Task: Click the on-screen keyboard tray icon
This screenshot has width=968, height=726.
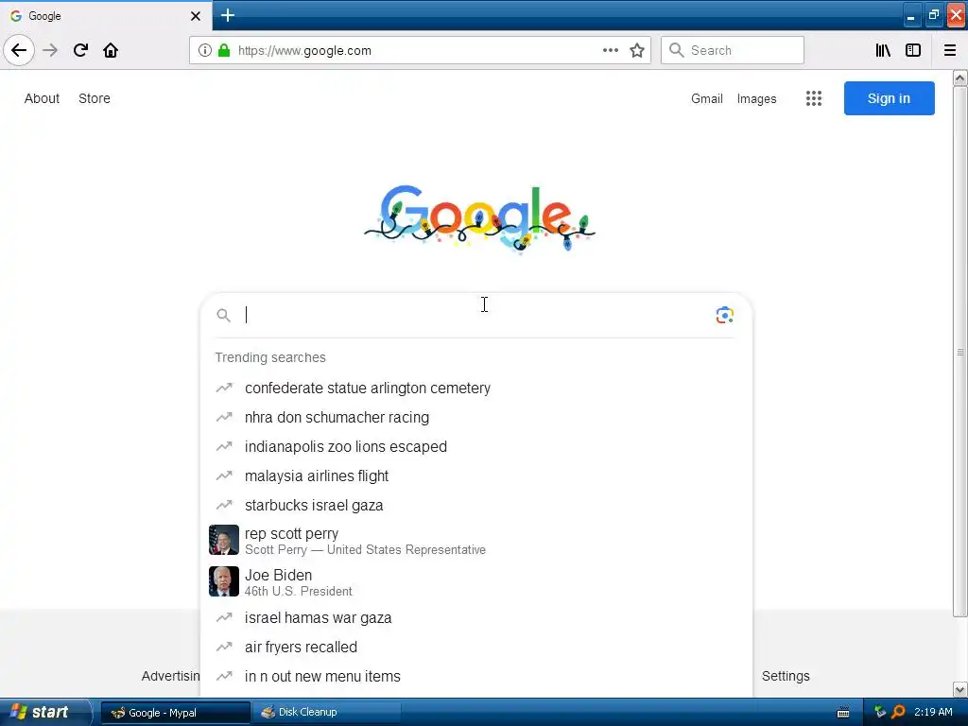Action: (x=842, y=713)
